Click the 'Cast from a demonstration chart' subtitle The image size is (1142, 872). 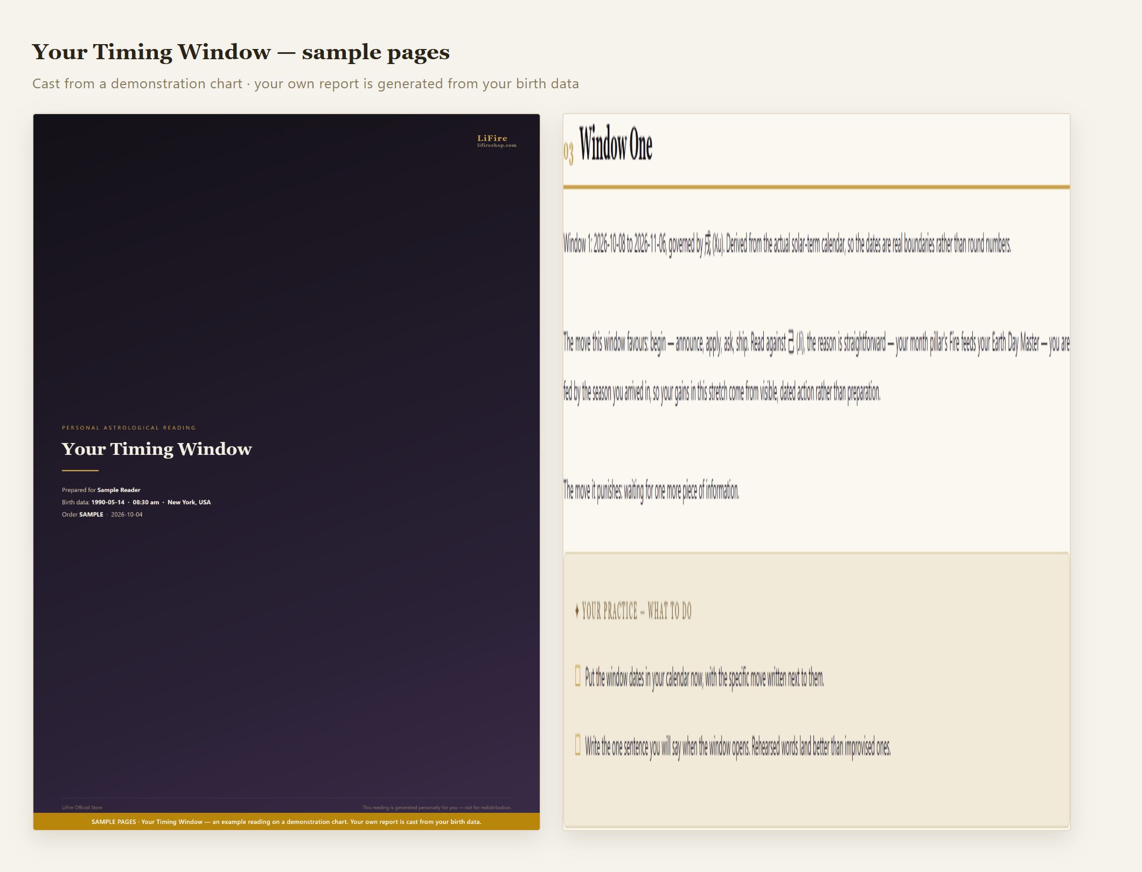305,84
